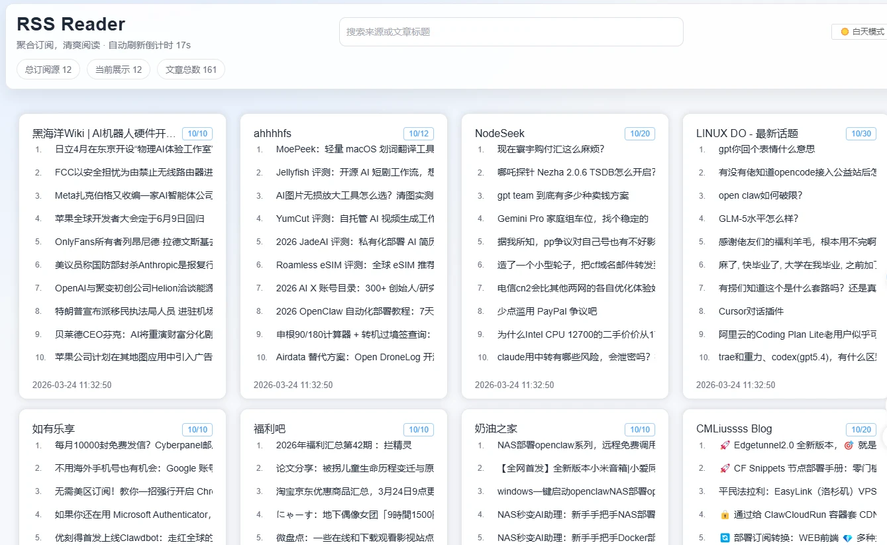Open article Roamless eSIM 评测

355,265
